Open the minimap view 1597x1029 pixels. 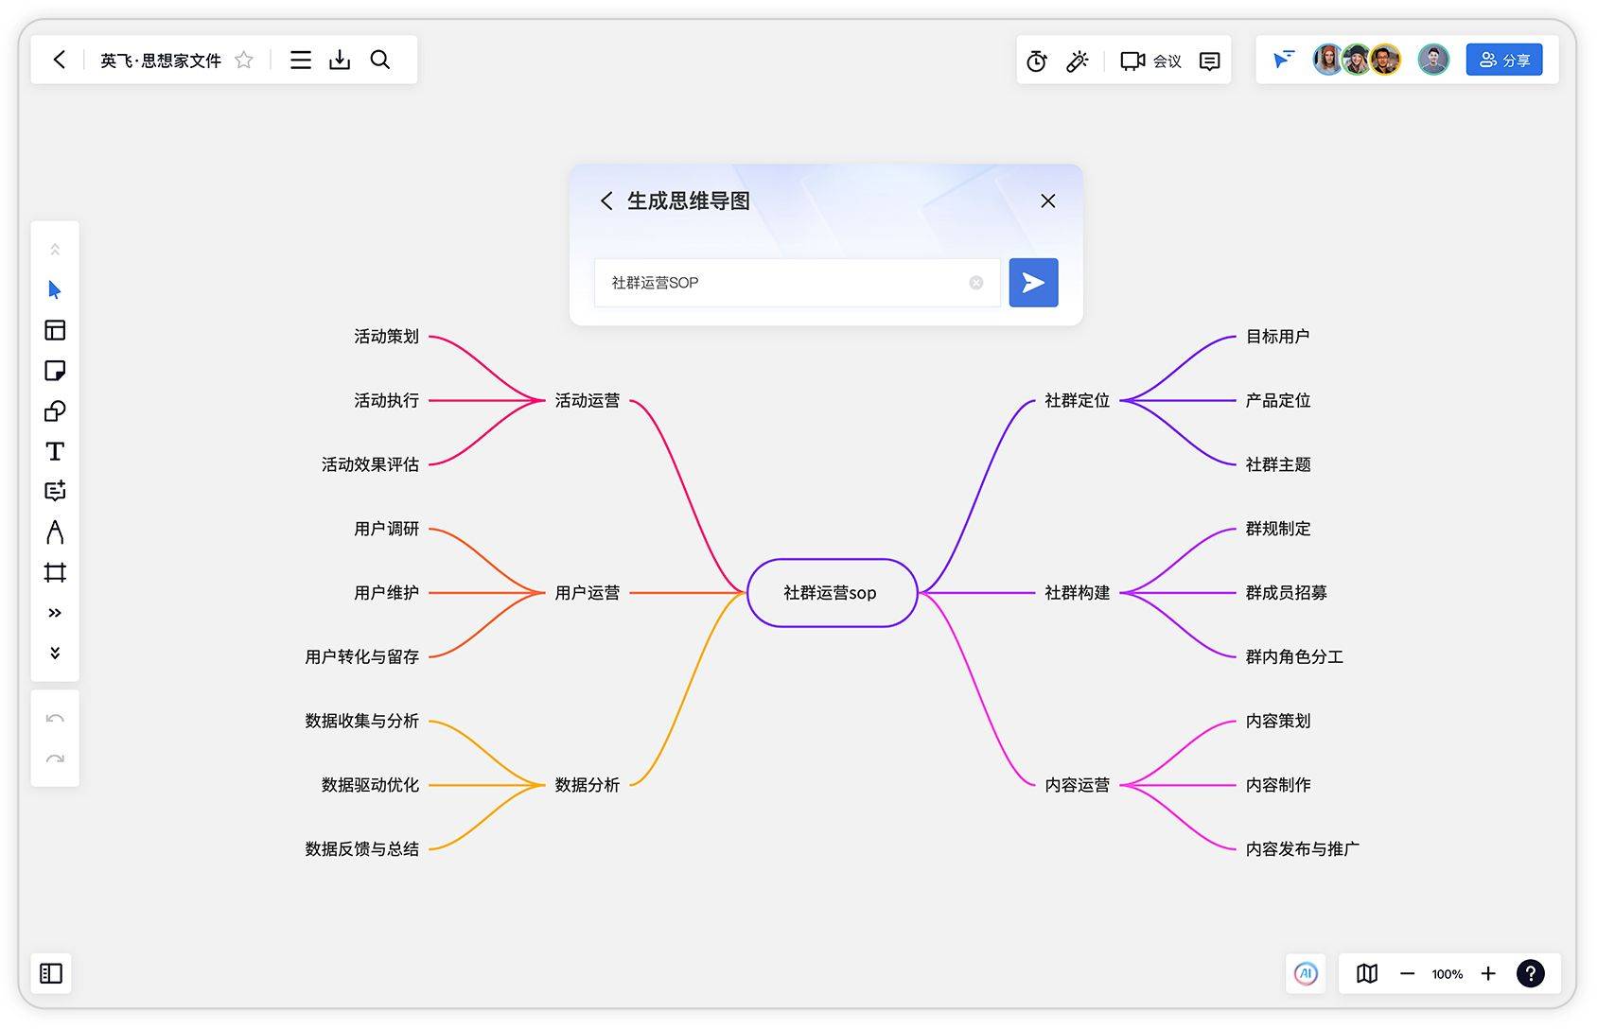[1367, 973]
